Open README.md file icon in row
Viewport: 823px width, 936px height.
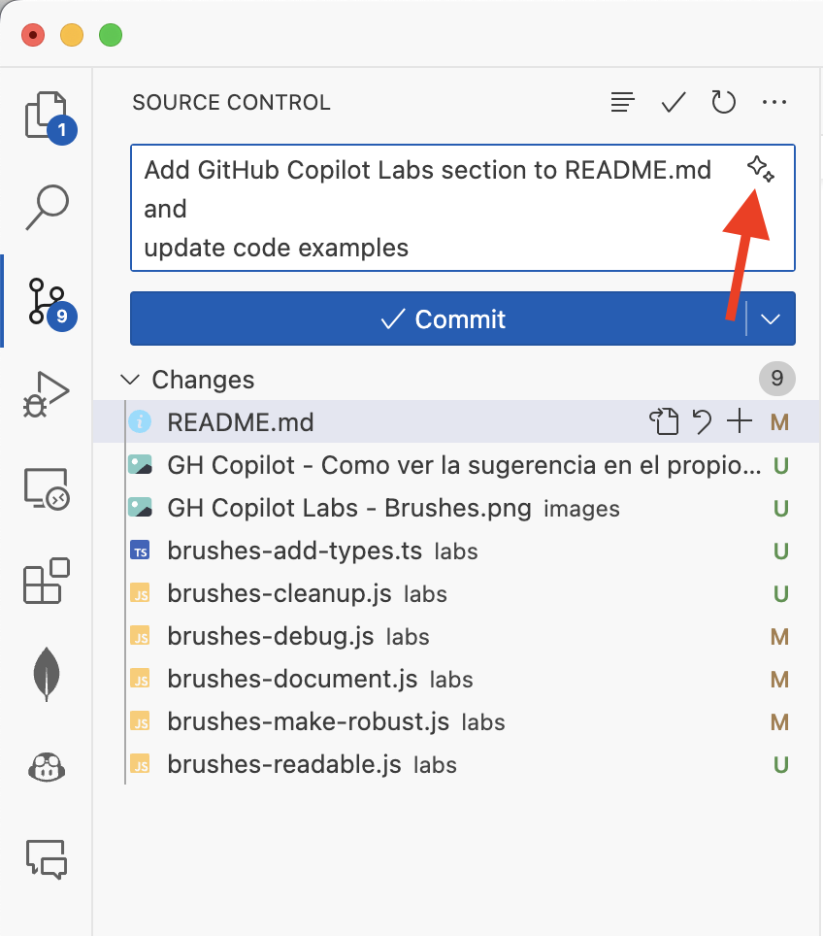[x=664, y=422]
